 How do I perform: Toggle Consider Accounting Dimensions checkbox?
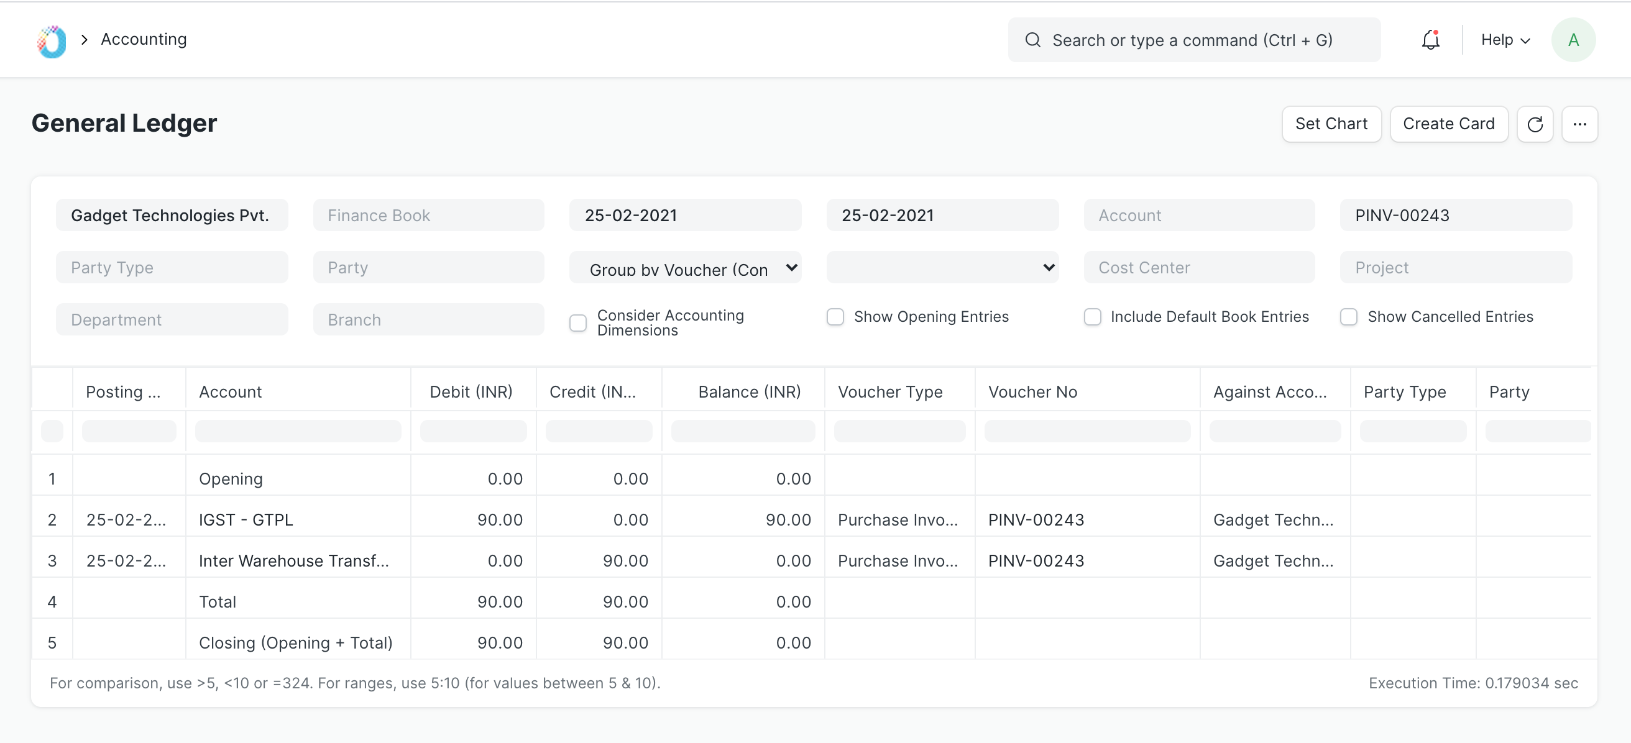pos(578,321)
